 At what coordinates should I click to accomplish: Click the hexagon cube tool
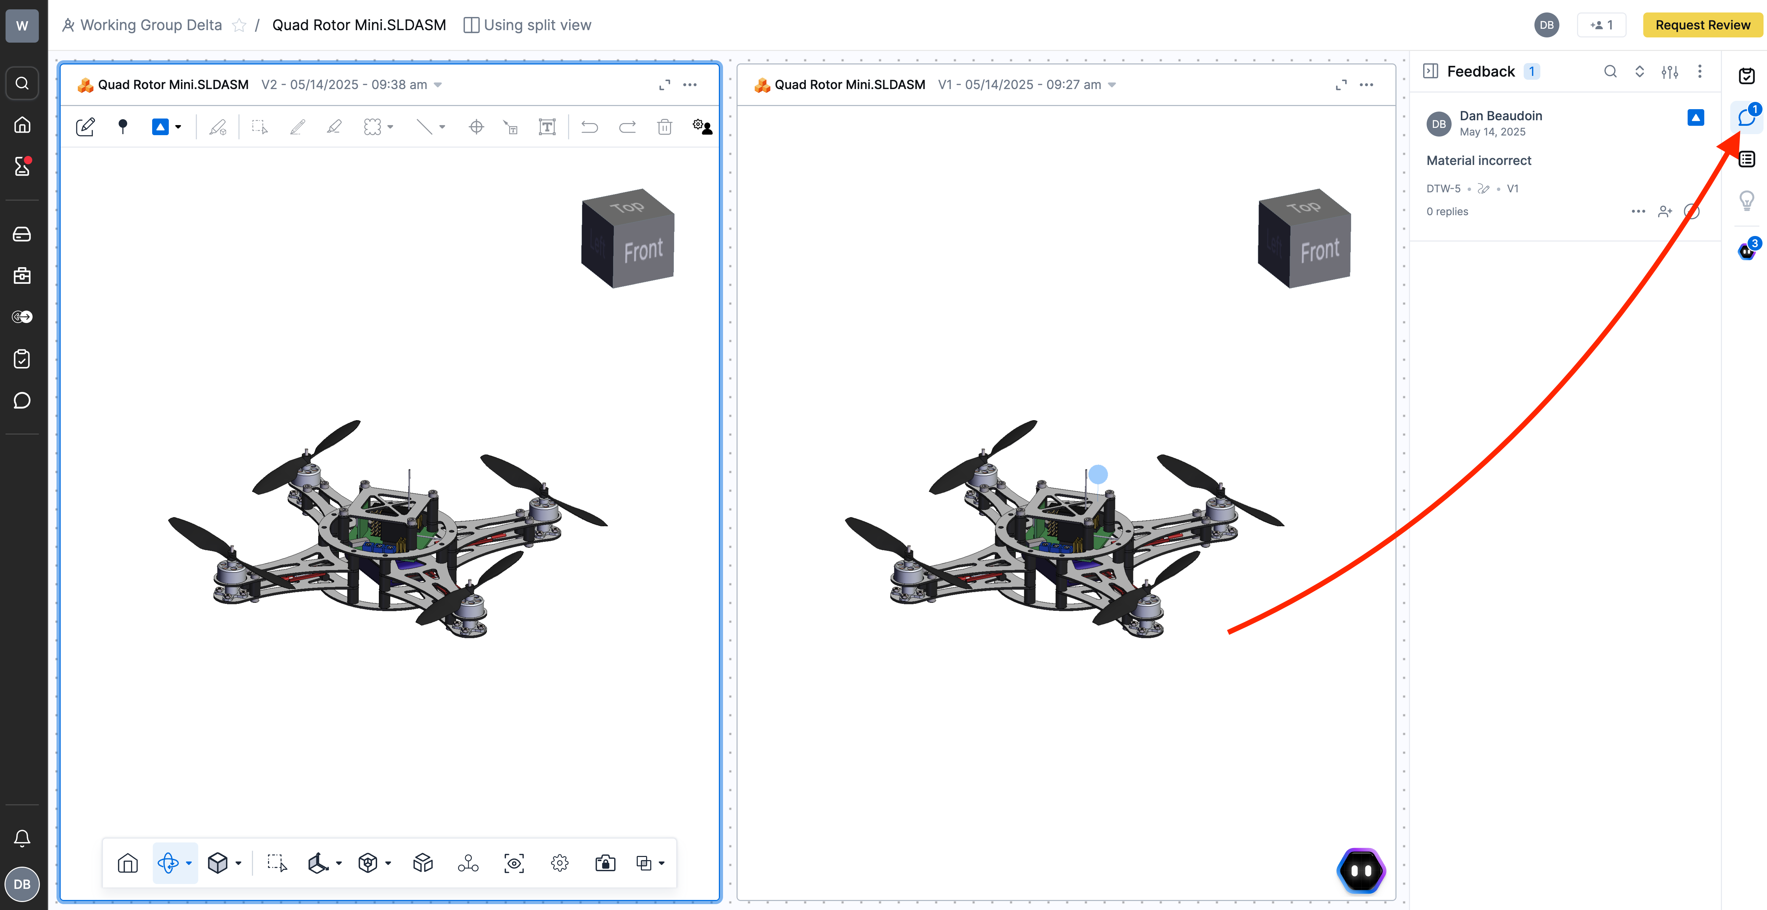click(x=368, y=863)
